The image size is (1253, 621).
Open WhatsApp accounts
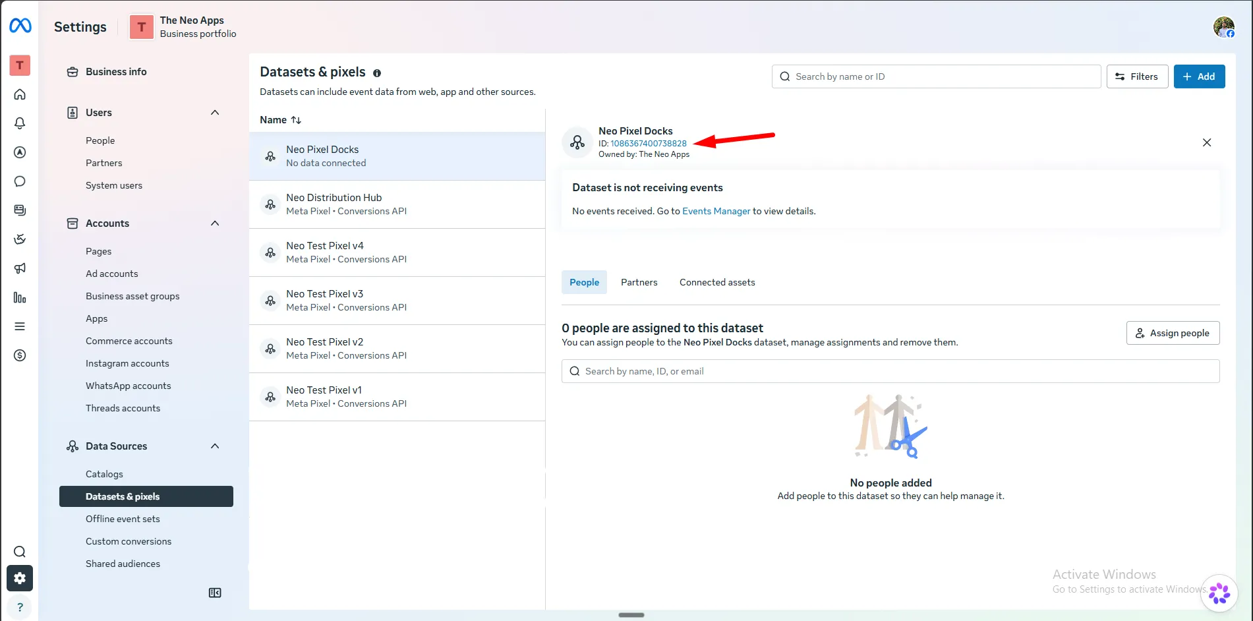tap(129, 386)
